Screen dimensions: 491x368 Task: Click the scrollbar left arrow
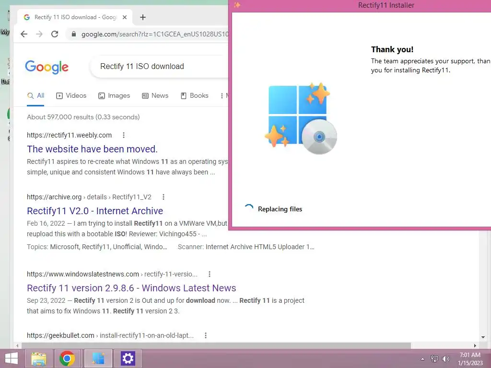coord(17,345)
